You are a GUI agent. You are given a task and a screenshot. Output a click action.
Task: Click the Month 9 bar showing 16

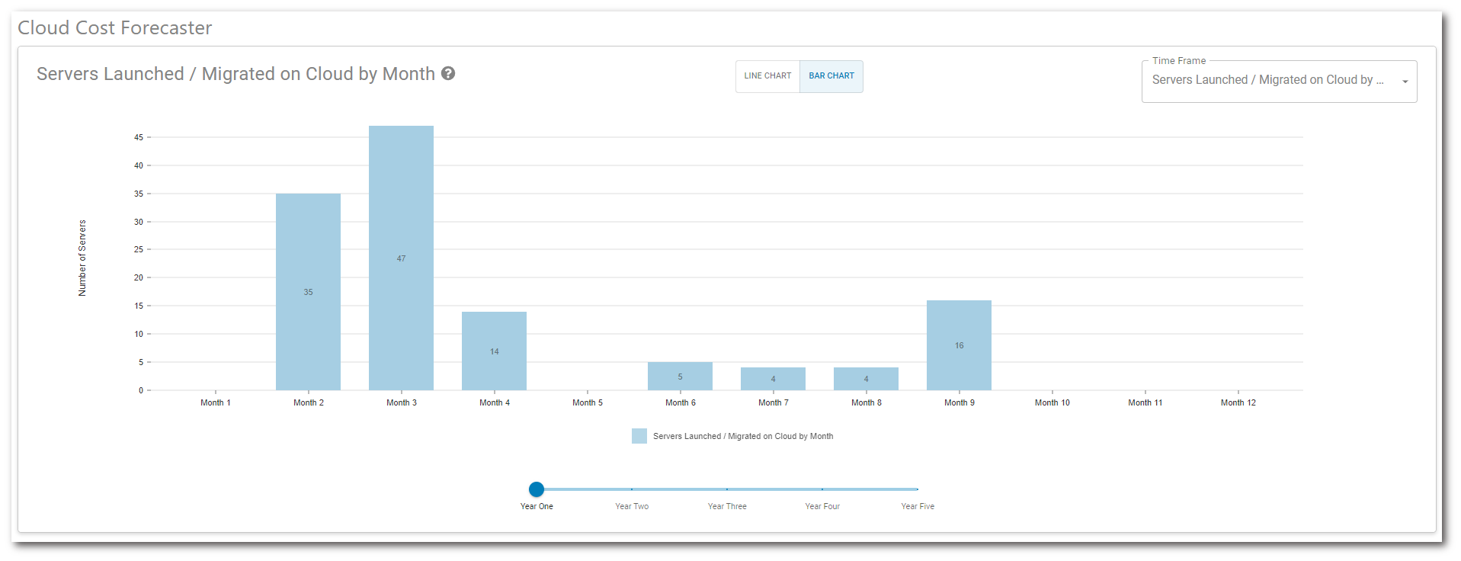pyautogui.click(x=959, y=345)
